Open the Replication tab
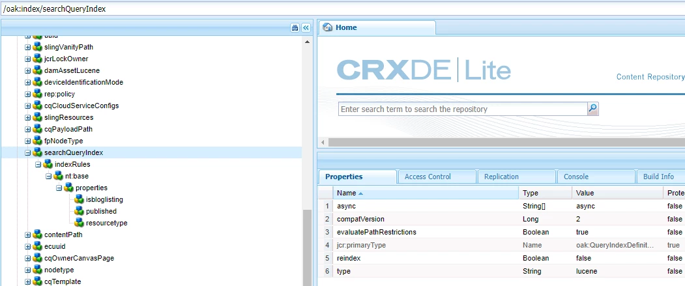Viewport: 685px width, 286px height. click(517, 177)
